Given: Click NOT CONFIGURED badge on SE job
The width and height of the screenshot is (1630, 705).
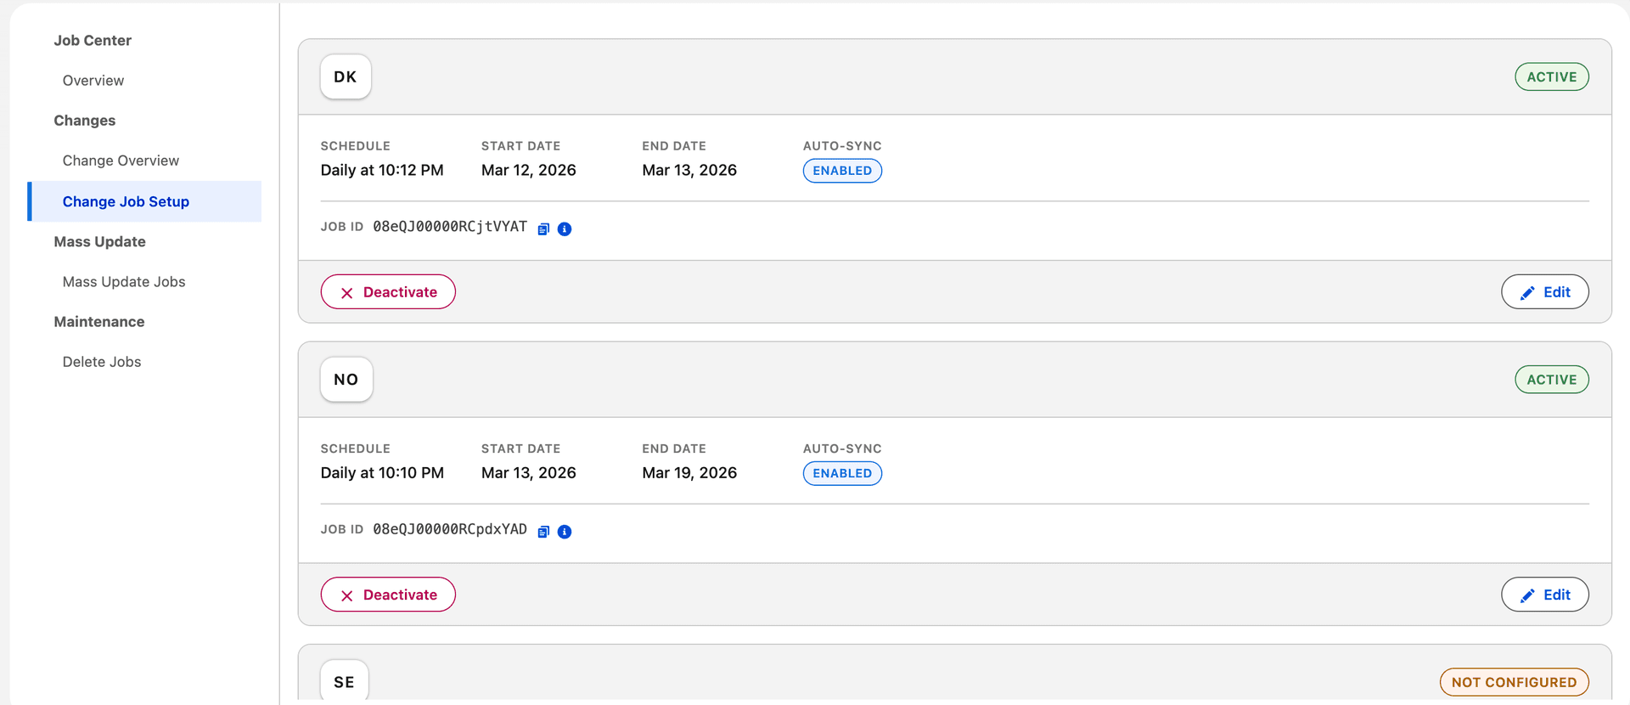Looking at the screenshot, I should [x=1514, y=681].
